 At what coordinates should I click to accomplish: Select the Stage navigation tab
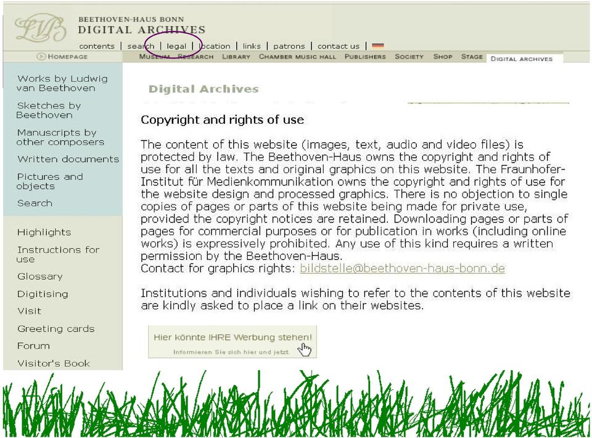click(x=472, y=57)
